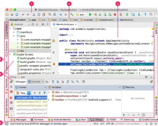This screenshot has width=158, height=126.
Task: Select proguard-rules.pro in the project tree
Action: (x=34, y=69)
